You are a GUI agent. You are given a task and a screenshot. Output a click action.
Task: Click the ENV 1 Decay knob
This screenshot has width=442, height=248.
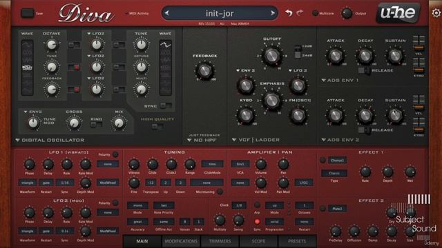click(x=365, y=56)
